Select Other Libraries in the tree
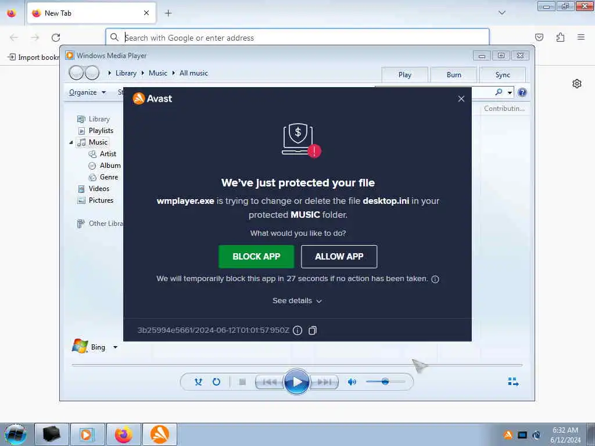The height and width of the screenshot is (446, 595). tap(100, 224)
